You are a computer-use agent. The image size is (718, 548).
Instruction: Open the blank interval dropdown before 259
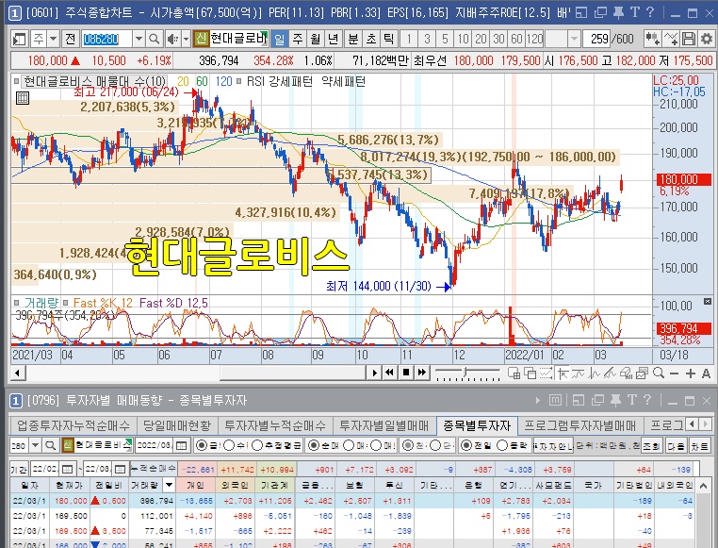click(574, 39)
